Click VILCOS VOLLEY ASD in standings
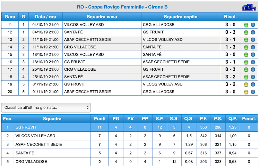 tap(35, 136)
